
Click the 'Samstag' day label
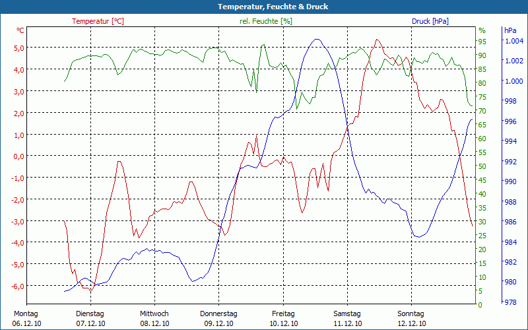point(347,313)
